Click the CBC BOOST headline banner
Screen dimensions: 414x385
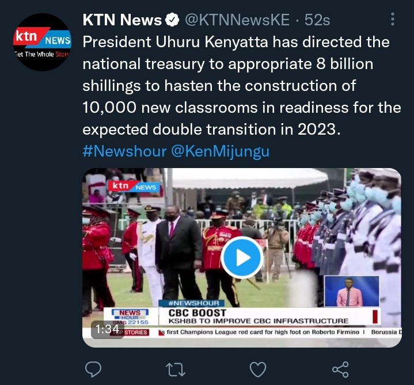tap(269, 317)
